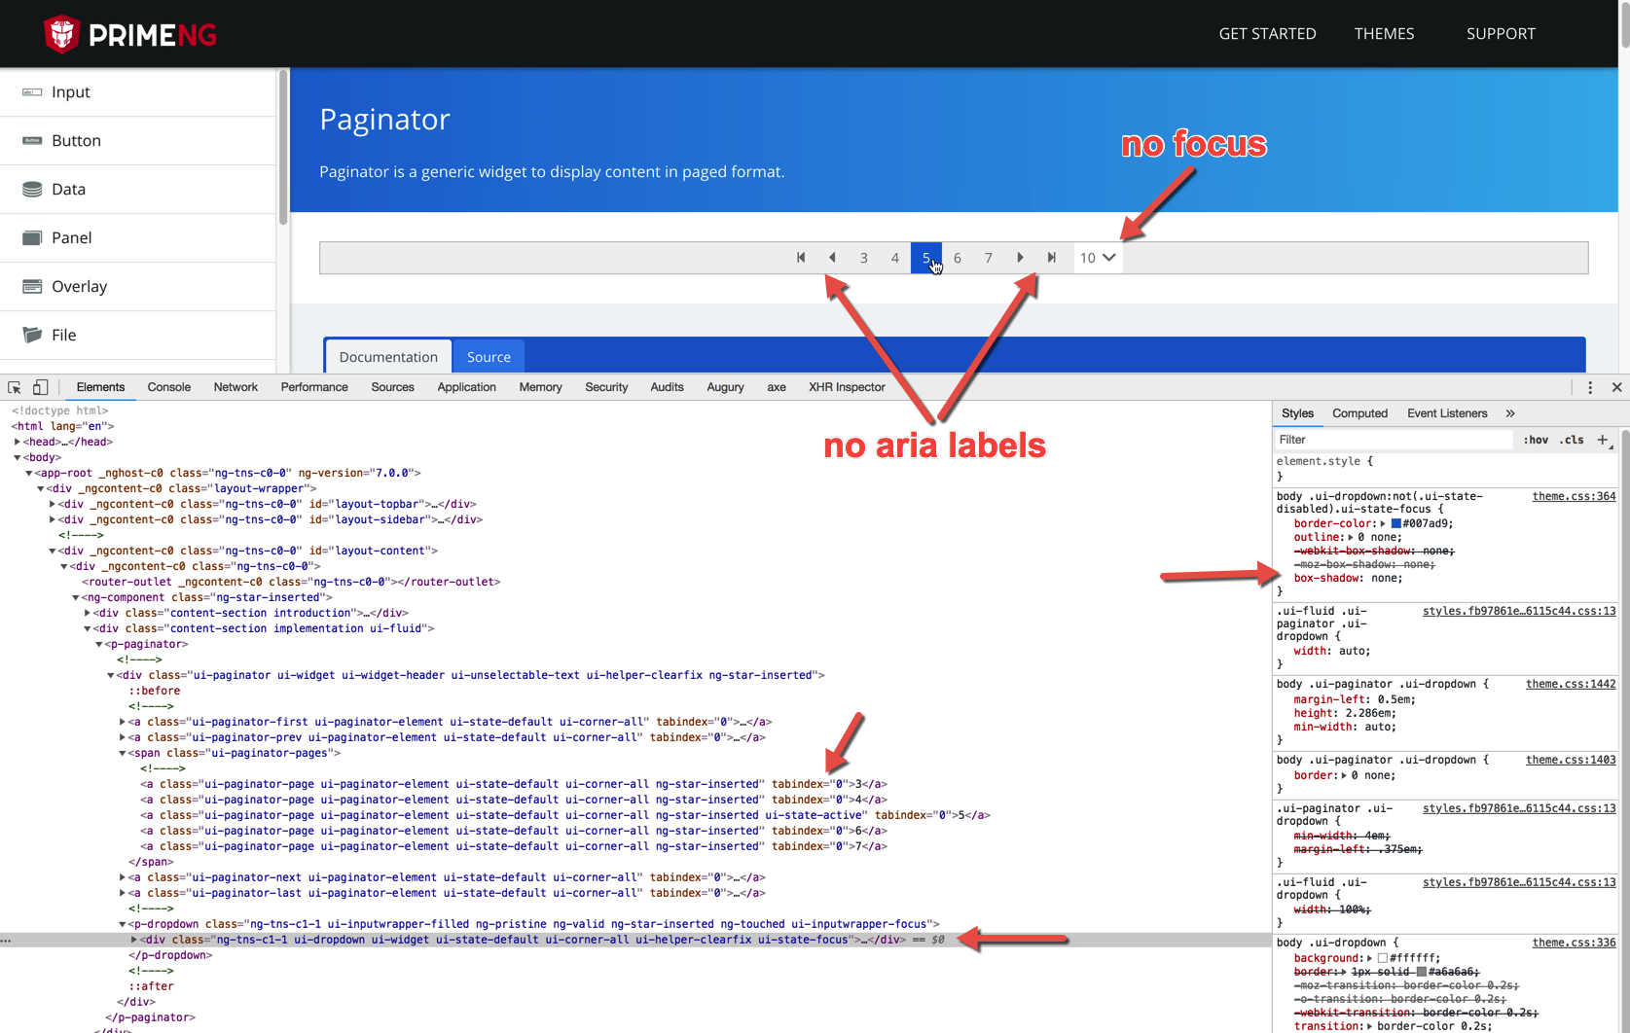Click the #007ad9 border-color swatch
This screenshot has width=1630, height=1033.
[1397, 523]
